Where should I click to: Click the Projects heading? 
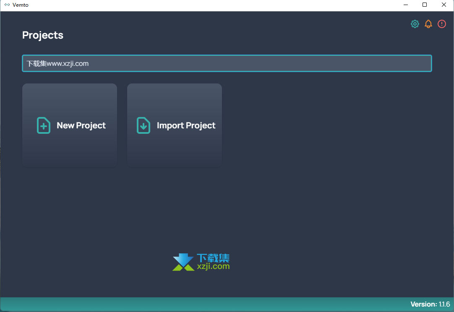[x=43, y=35]
